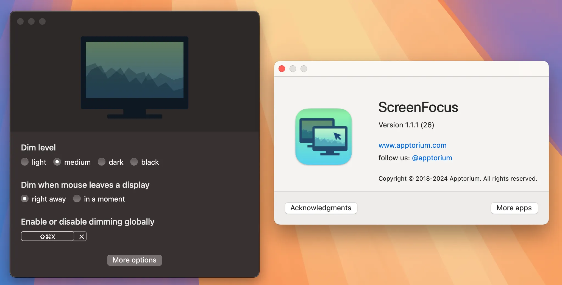Click the Copyright 2018-2024 Apptorium text
This screenshot has width=562, height=285.
(x=458, y=178)
